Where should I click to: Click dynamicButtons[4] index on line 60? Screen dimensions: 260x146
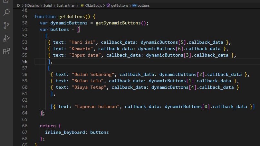coord(174,87)
